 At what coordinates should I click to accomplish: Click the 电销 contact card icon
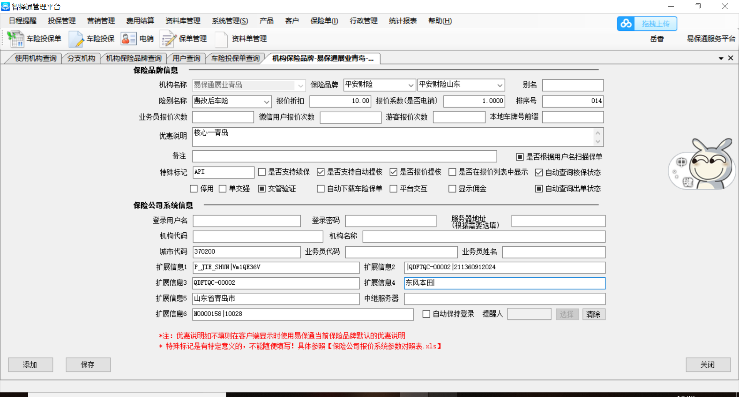point(128,39)
